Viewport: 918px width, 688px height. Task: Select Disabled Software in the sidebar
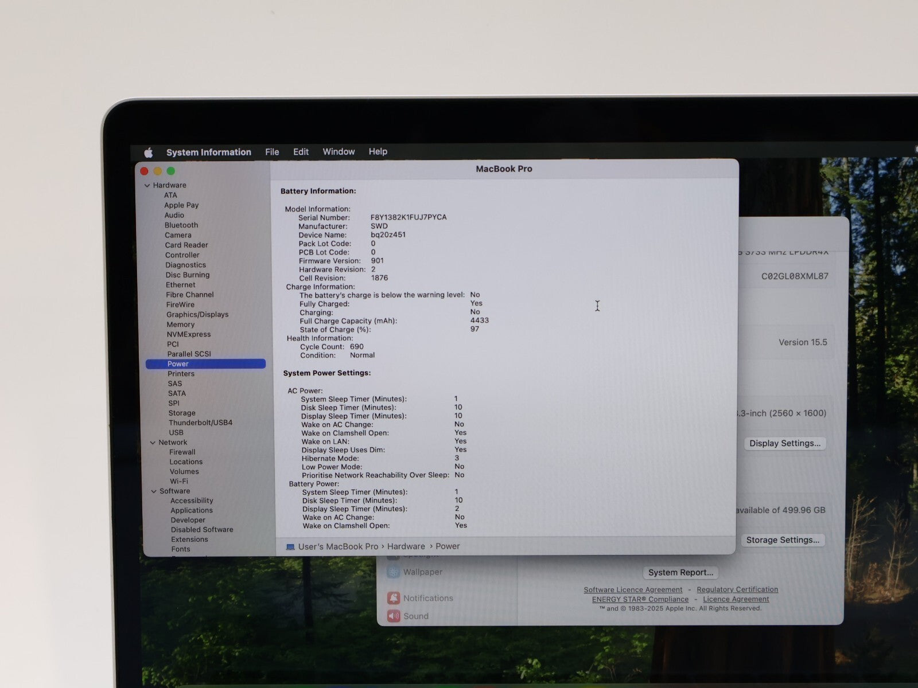click(202, 530)
